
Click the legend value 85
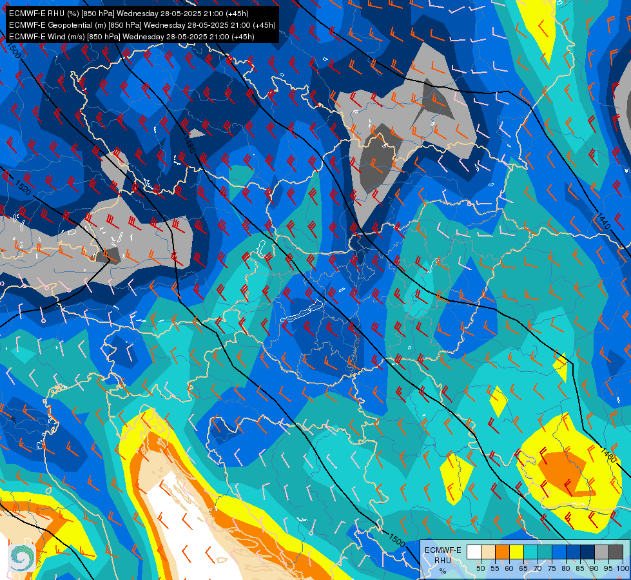580,568
